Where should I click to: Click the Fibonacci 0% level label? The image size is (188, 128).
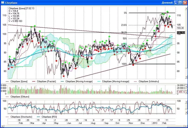click(125, 13)
